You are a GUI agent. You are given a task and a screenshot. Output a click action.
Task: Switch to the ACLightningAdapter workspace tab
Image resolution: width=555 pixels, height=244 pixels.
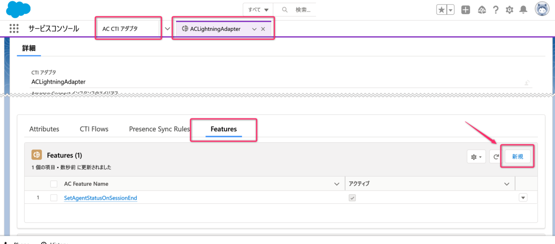pos(215,29)
